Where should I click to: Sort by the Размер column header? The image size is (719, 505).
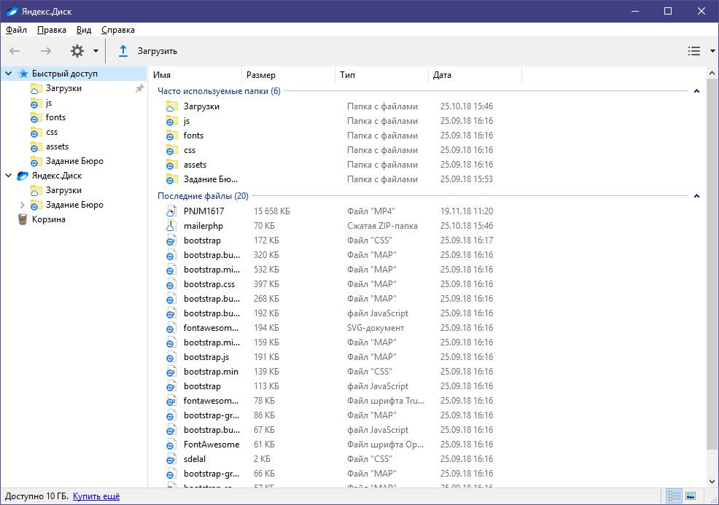pyautogui.click(x=261, y=75)
